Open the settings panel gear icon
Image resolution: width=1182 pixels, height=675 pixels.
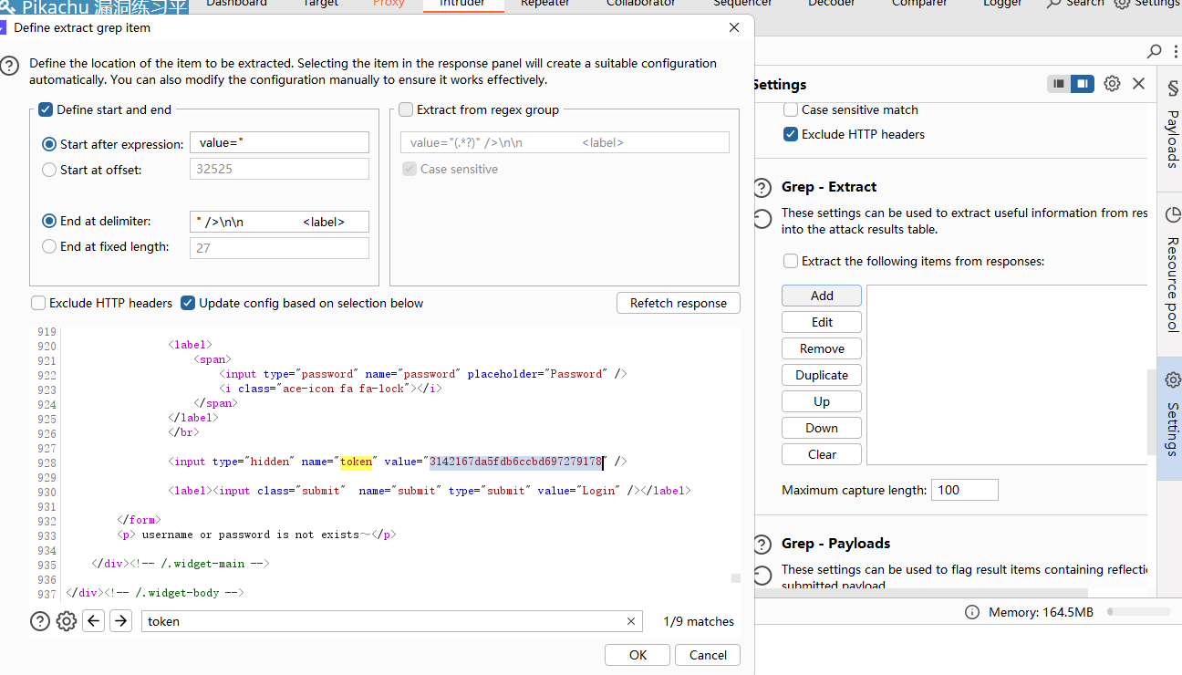pos(1112,84)
